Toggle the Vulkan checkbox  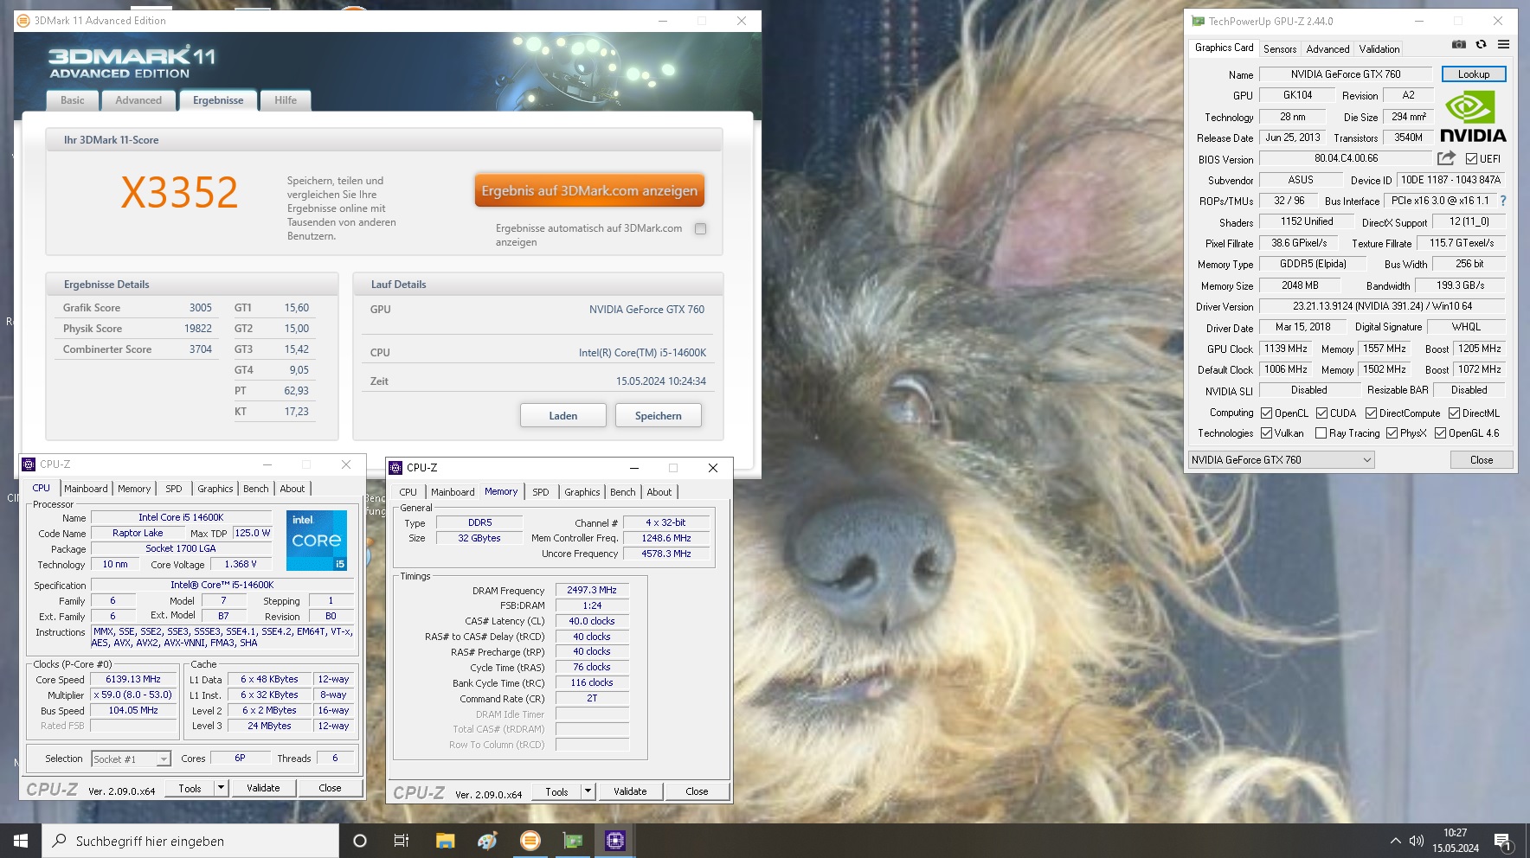tap(1267, 433)
